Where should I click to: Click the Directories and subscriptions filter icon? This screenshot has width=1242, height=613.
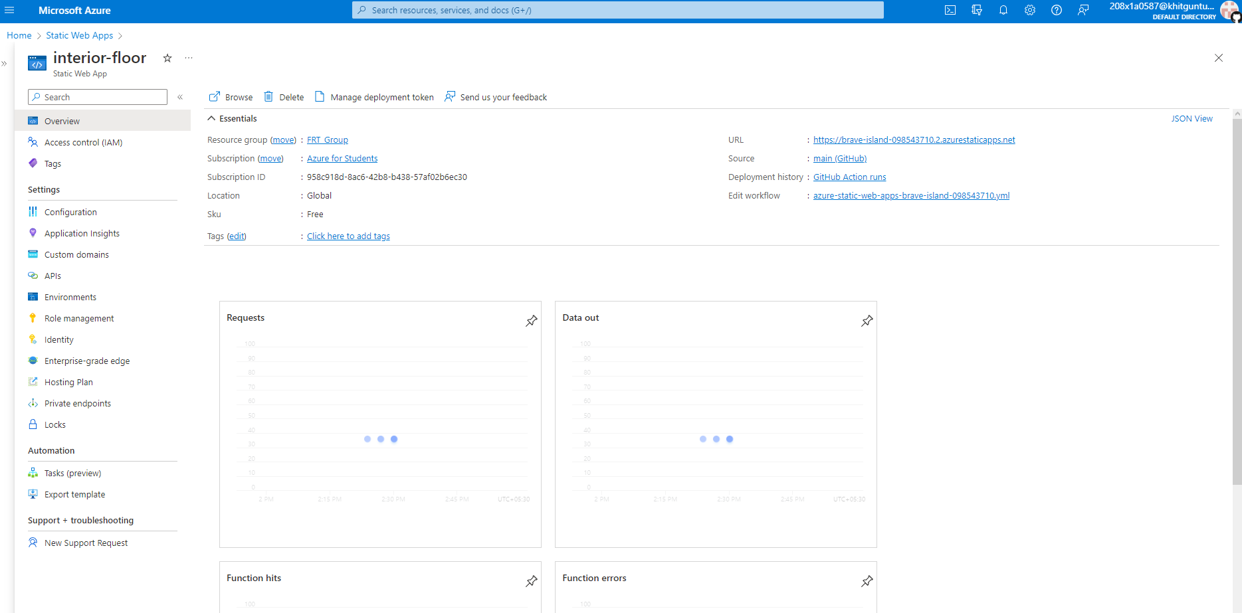tap(977, 10)
